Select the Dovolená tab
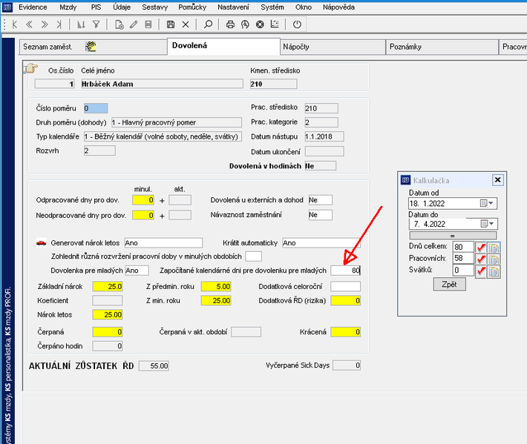527x444 pixels. [223, 46]
